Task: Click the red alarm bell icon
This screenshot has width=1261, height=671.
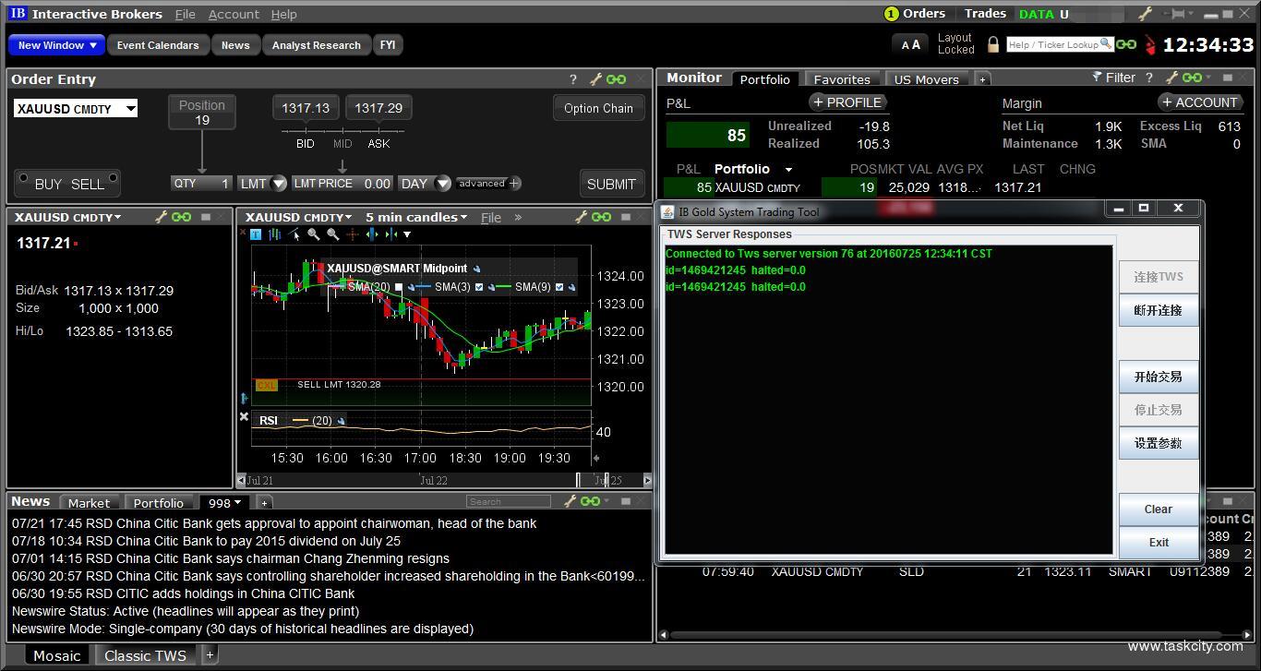Action: pyautogui.click(x=1150, y=45)
